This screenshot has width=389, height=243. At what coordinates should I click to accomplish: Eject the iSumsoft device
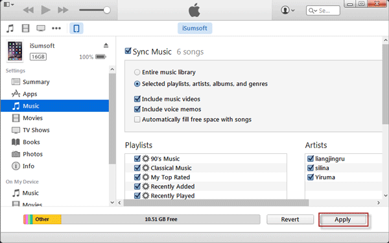[x=106, y=45]
